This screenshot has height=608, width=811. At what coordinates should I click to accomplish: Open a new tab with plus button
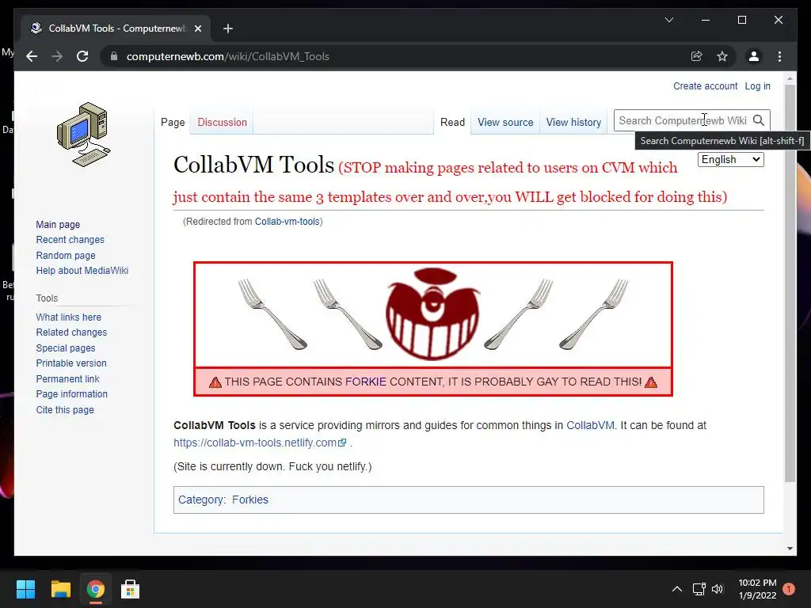click(227, 28)
